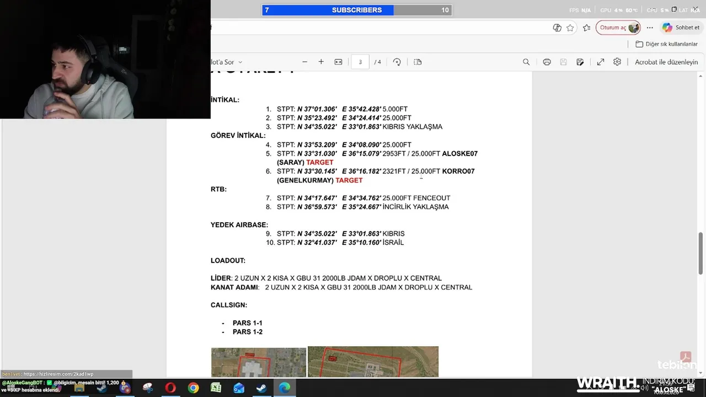Click the left aerial map image
The width and height of the screenshot is (706, 397).
click(259, 362)
